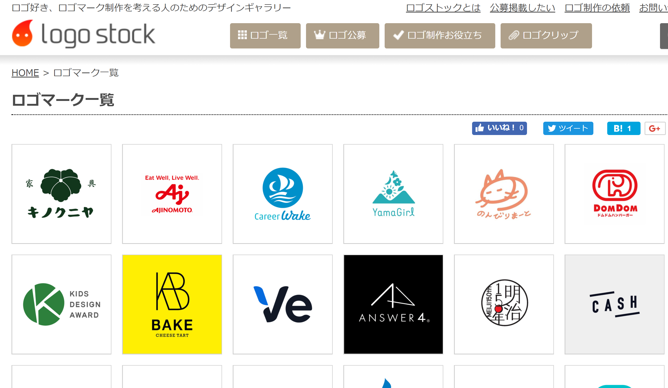Viewport: 668px width, 388px height.
Task: Click the Hatena B! bookmark button
Action: pos(623,128)
